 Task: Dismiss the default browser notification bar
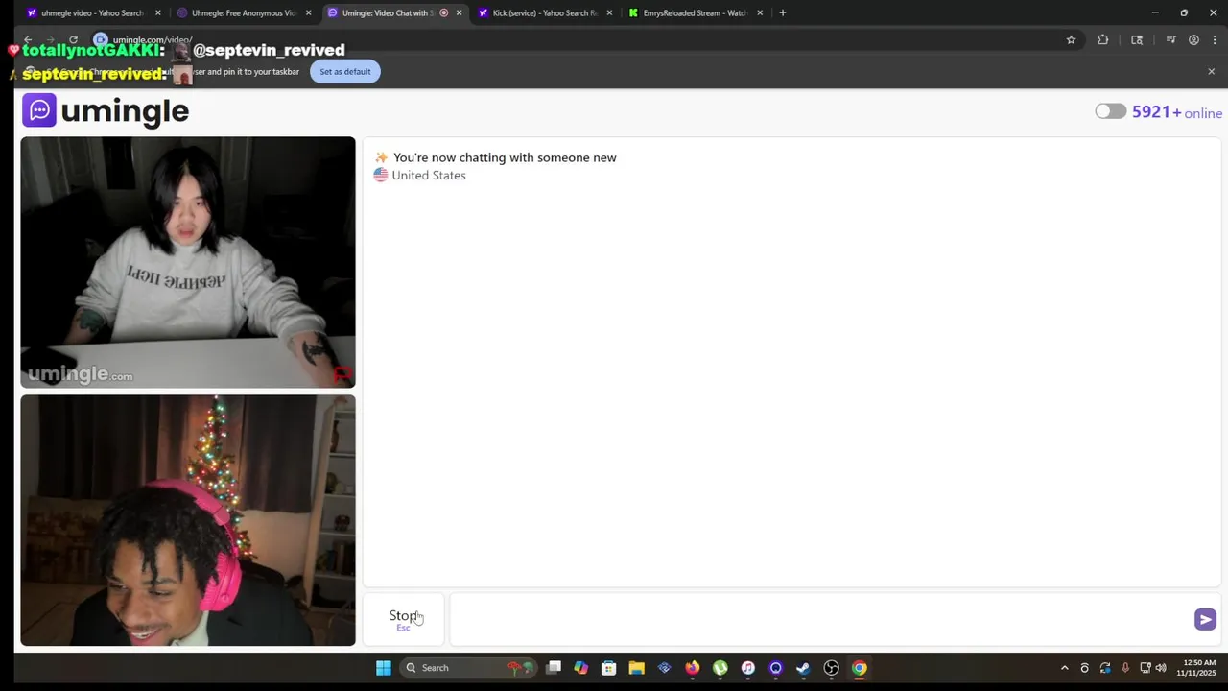1211,72
